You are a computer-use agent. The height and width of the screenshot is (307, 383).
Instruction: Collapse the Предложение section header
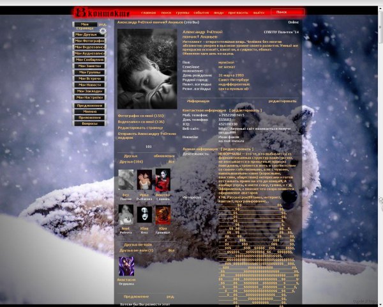(136, 297)
